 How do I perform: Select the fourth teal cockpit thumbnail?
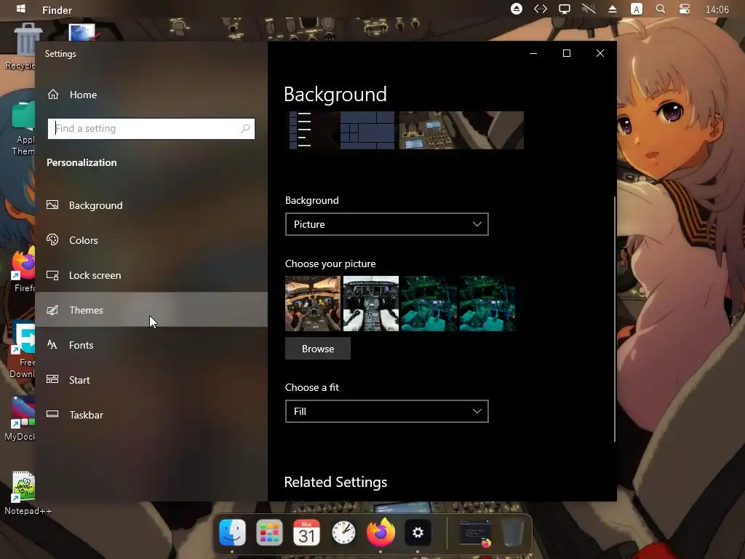(487, 304)
